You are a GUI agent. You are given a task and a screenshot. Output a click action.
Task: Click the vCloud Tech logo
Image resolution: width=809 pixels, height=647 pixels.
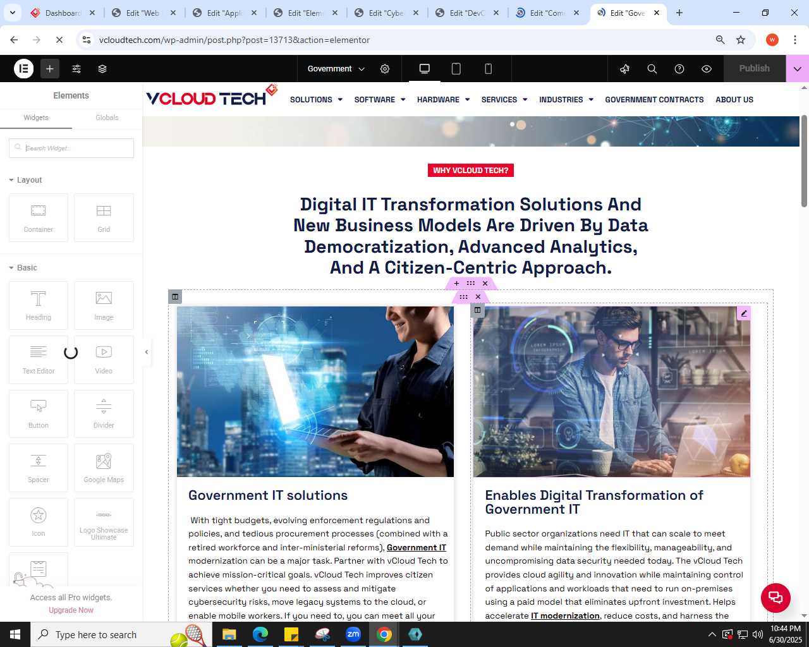[x=212, y=96]
